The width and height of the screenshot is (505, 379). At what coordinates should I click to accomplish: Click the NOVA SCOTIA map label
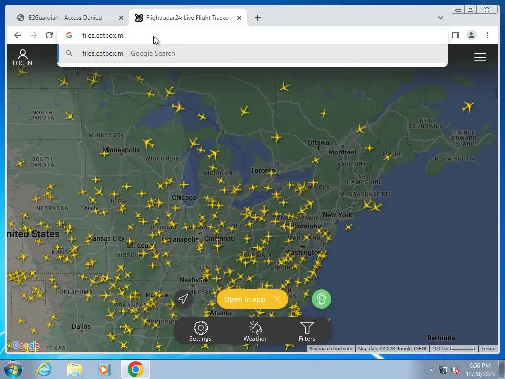(x=455, y=158)
